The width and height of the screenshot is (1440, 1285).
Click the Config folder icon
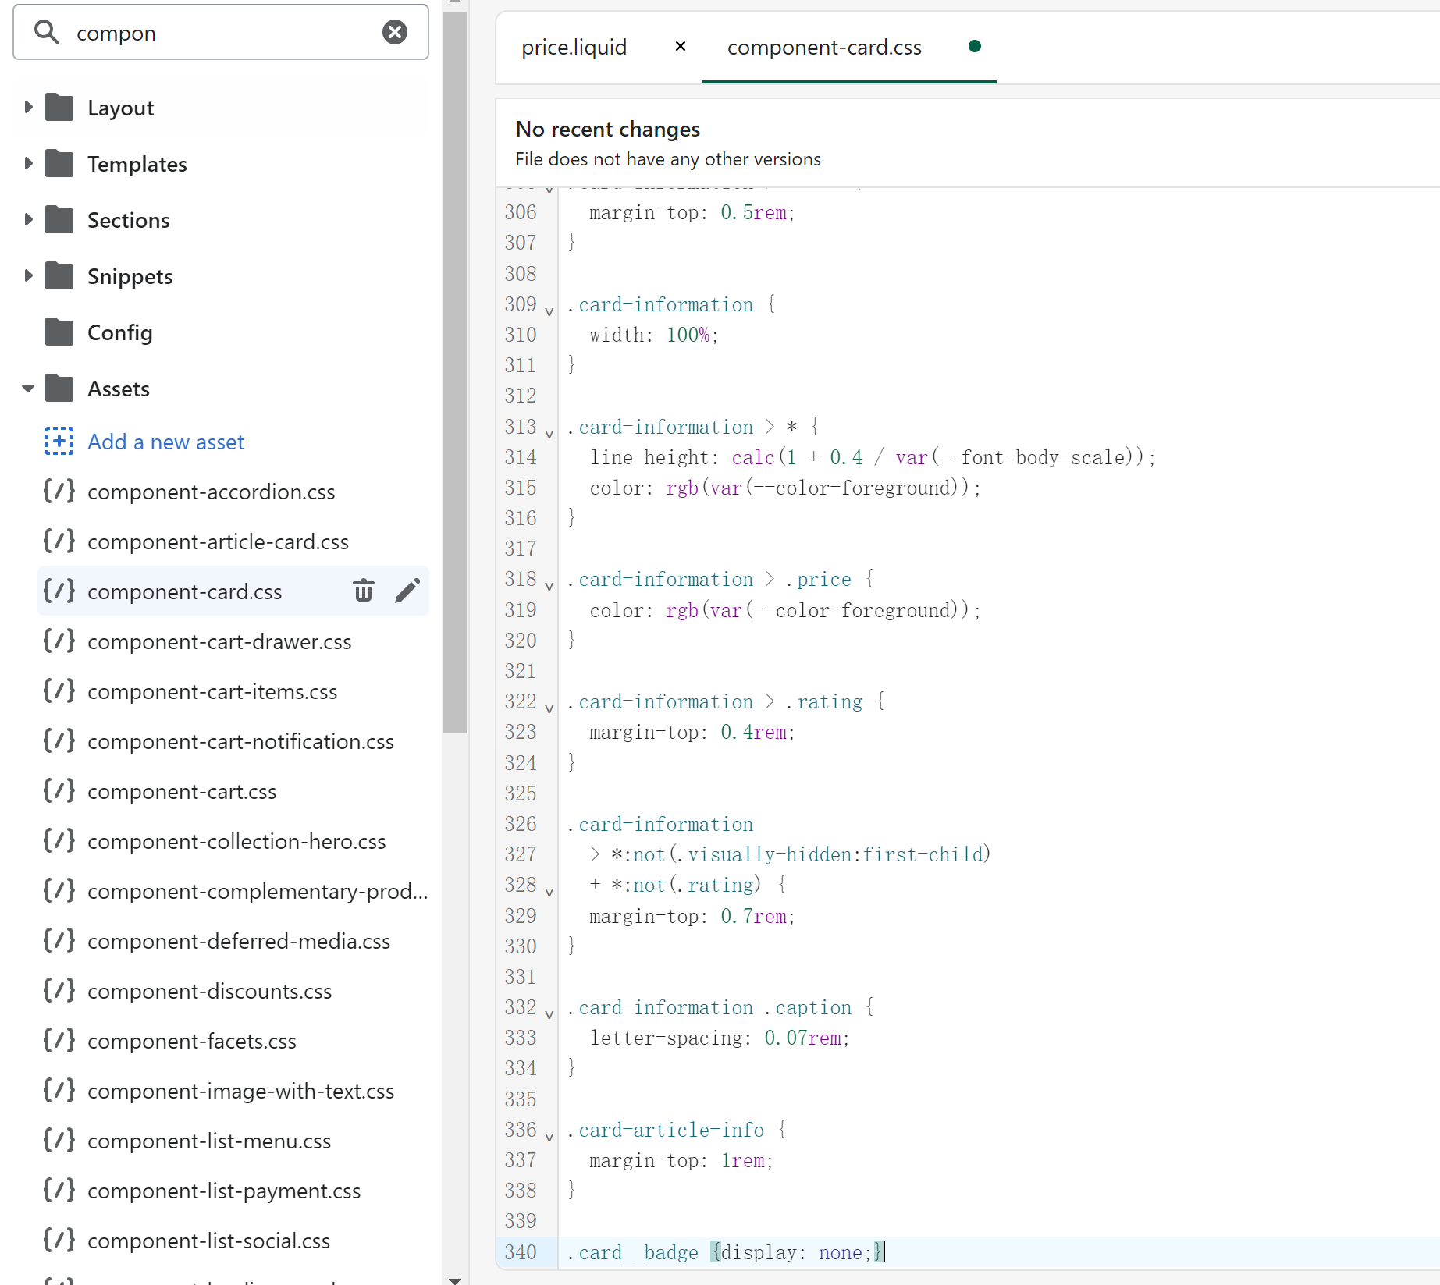click(x=59, y=332)
